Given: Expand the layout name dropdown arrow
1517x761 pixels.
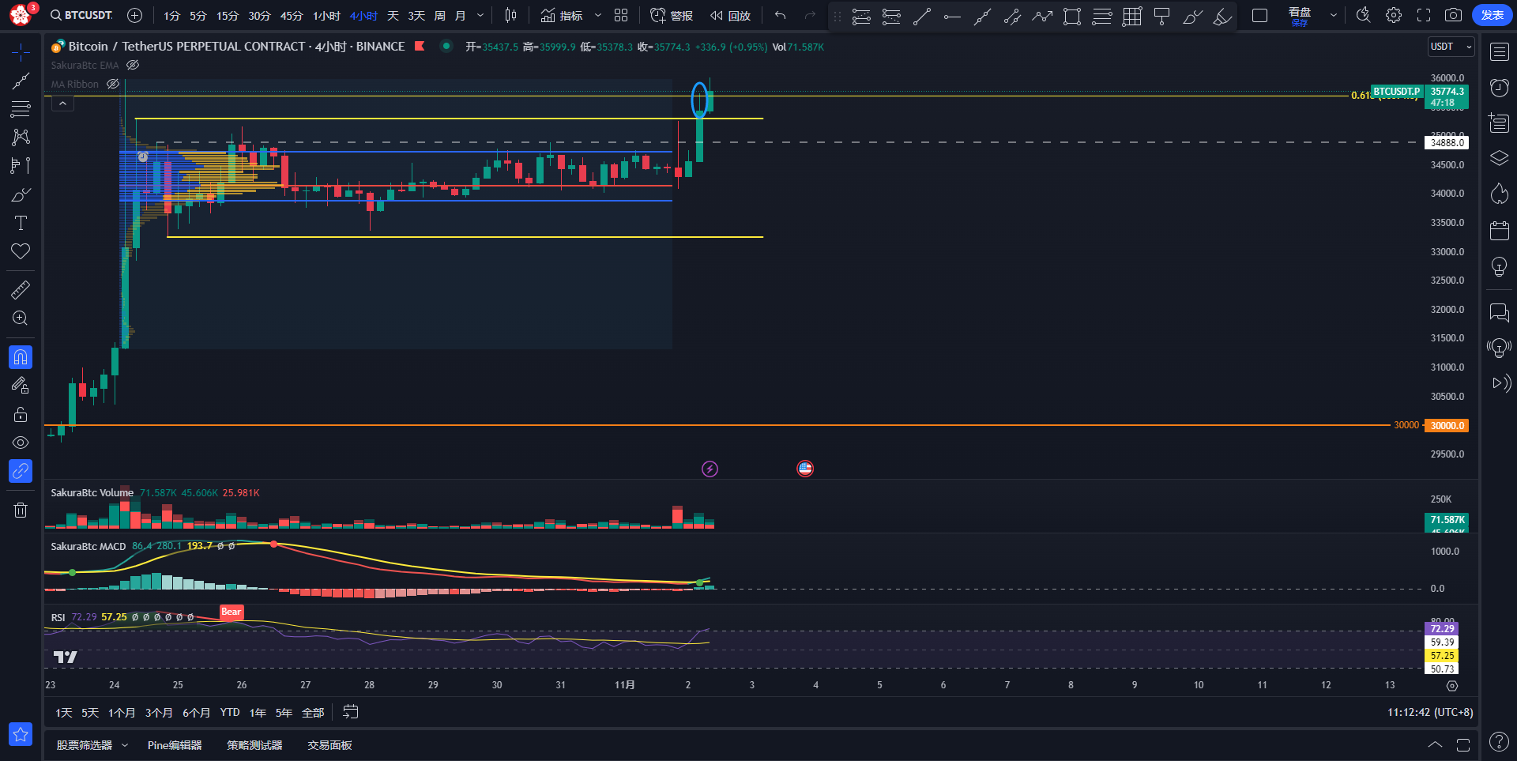Looking at the screenshot, I should (x=1334, y=16).
